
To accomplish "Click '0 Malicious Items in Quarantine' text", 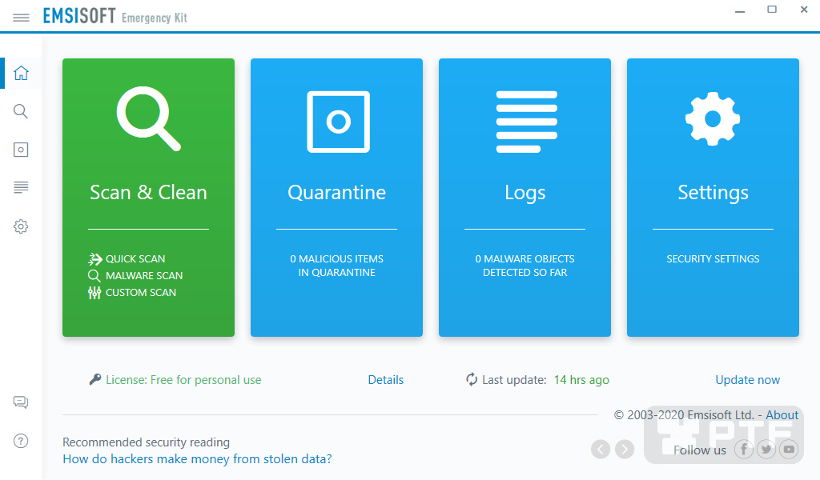I will point(337,266).
